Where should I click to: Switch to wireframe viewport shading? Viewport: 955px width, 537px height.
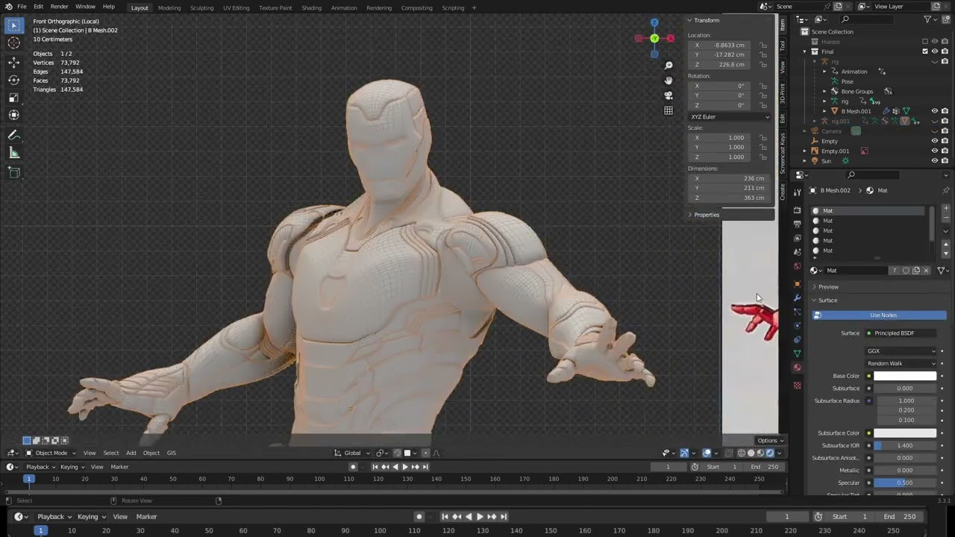741,453
